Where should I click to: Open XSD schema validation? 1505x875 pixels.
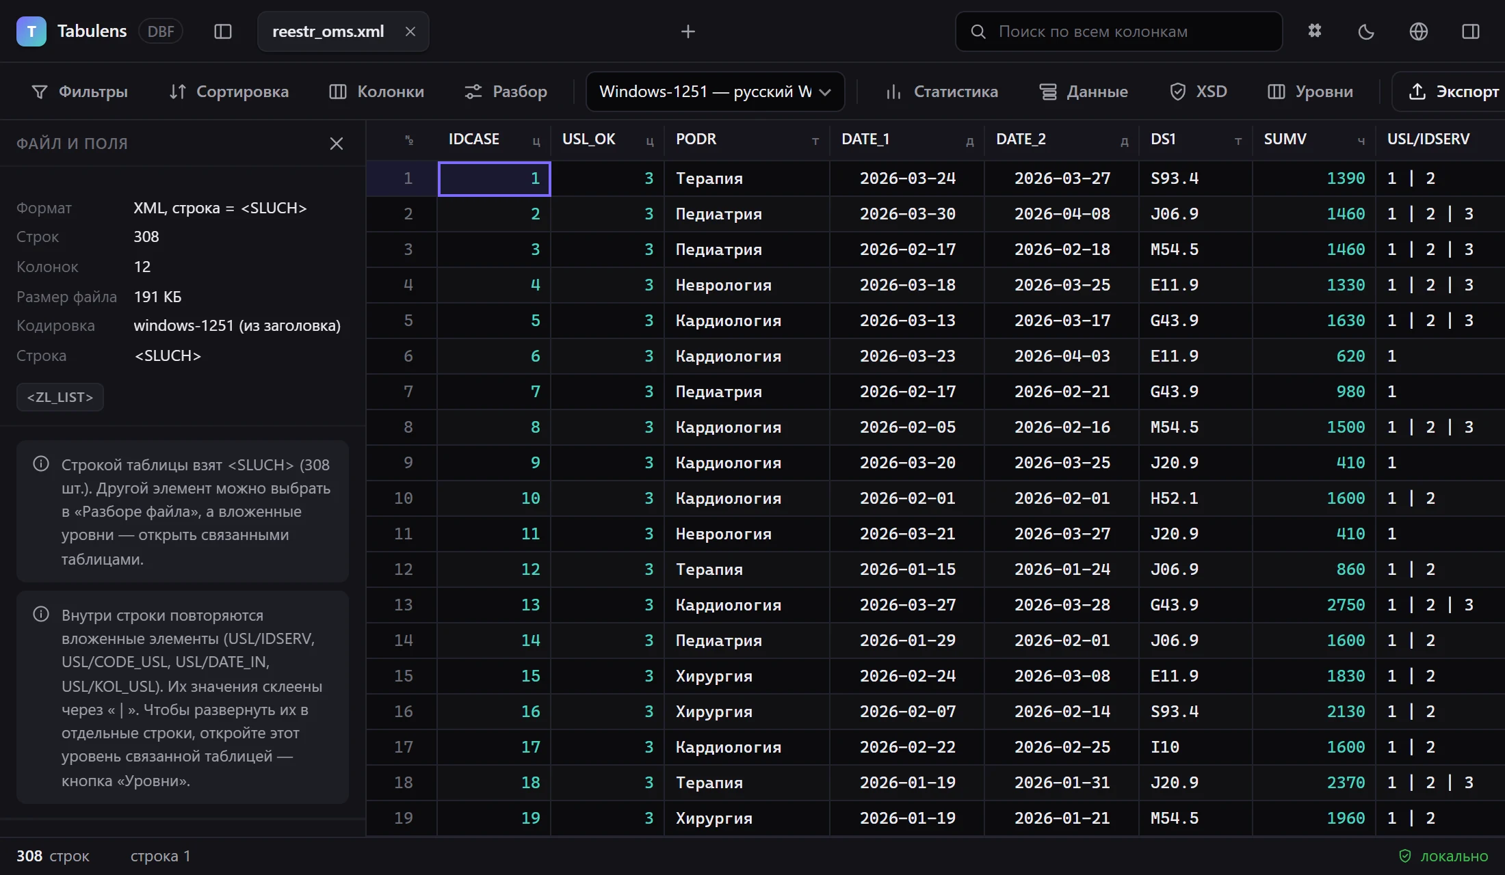pyautogui.click(x=1199, y=92)
